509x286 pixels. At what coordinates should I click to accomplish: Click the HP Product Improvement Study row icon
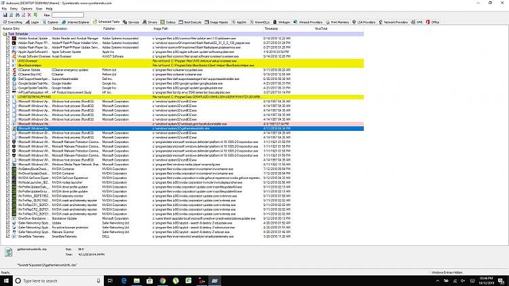[14, 92]
